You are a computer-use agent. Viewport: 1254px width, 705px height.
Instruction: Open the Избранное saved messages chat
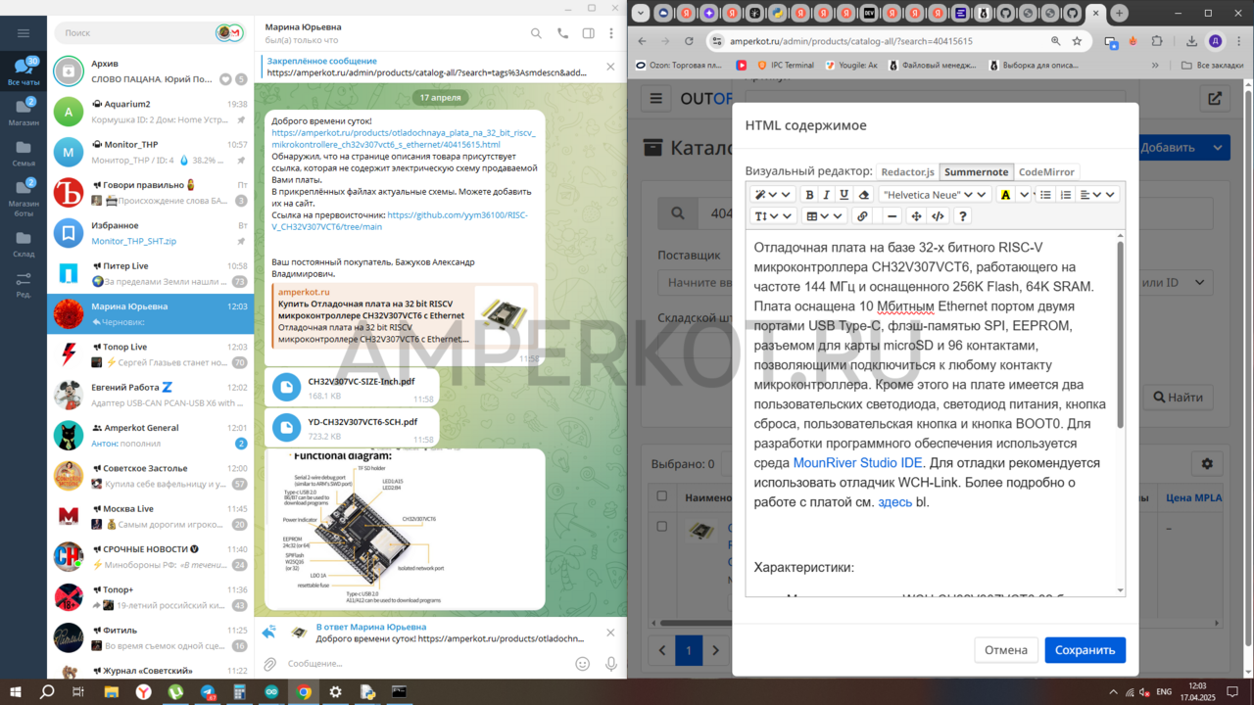151,233
